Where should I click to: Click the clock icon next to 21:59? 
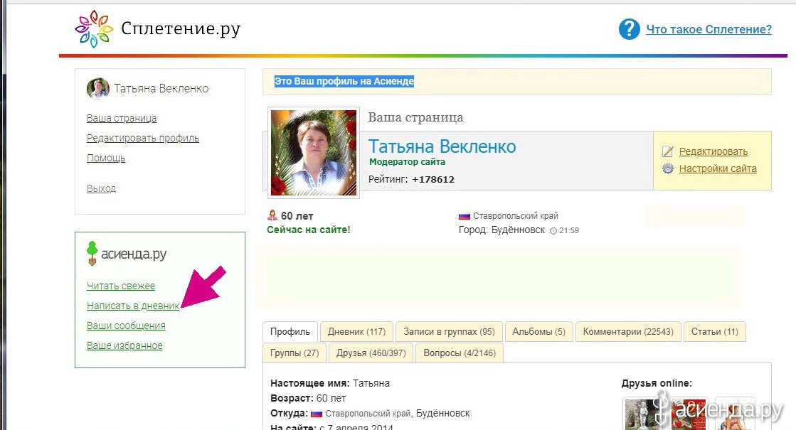(x=553, y=231)
